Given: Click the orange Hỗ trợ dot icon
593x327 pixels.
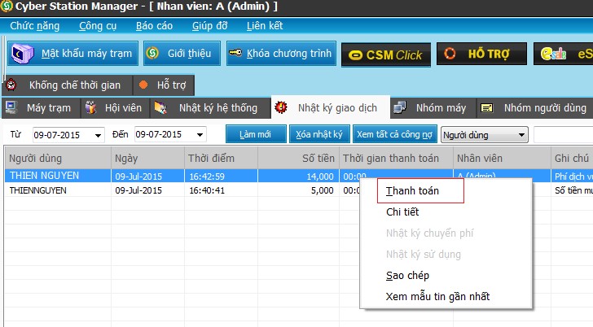Looking at the screenshot, I should 143,85.
